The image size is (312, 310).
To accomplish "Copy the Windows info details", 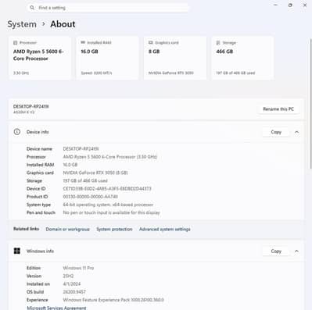I will pos(276,251).
